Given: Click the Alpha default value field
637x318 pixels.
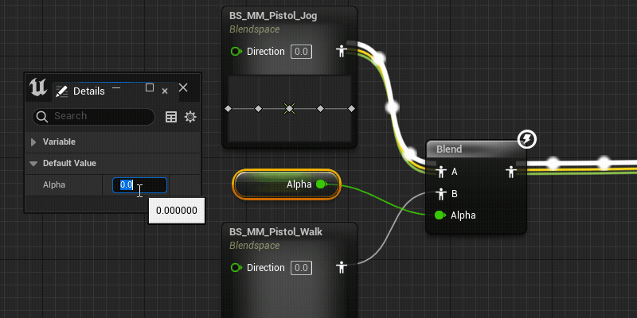Looking at the screenshot, I should [139, 185].
